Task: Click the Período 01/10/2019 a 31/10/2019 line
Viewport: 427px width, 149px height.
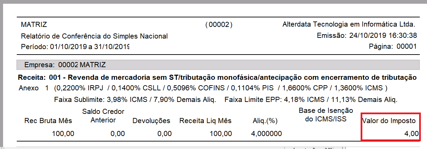Action: pyautogui.click(x=75, y=47)
